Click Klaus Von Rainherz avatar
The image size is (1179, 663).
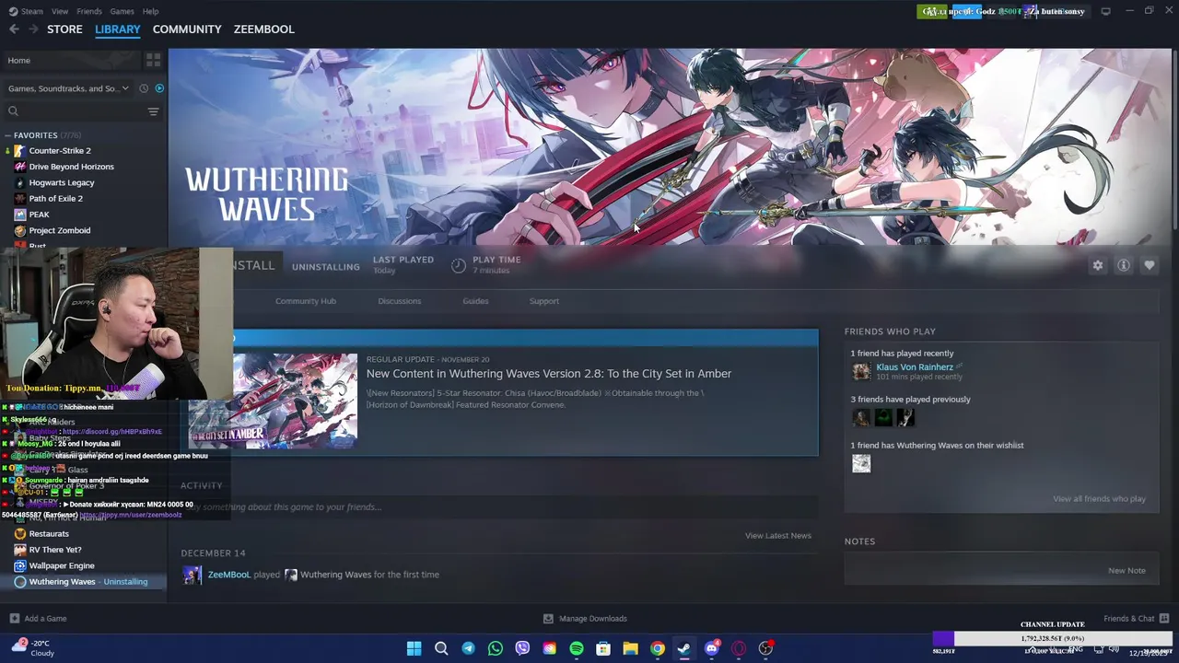(861, 371)
